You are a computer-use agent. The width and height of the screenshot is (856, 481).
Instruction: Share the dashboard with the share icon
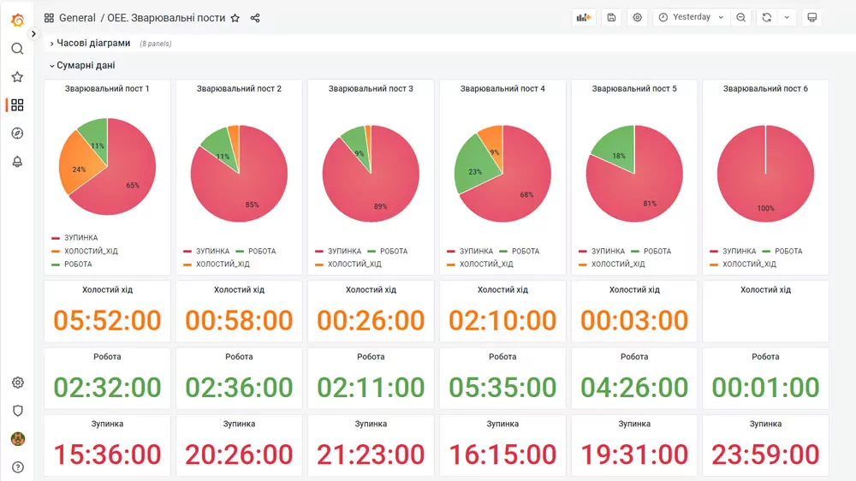(255, 18)
